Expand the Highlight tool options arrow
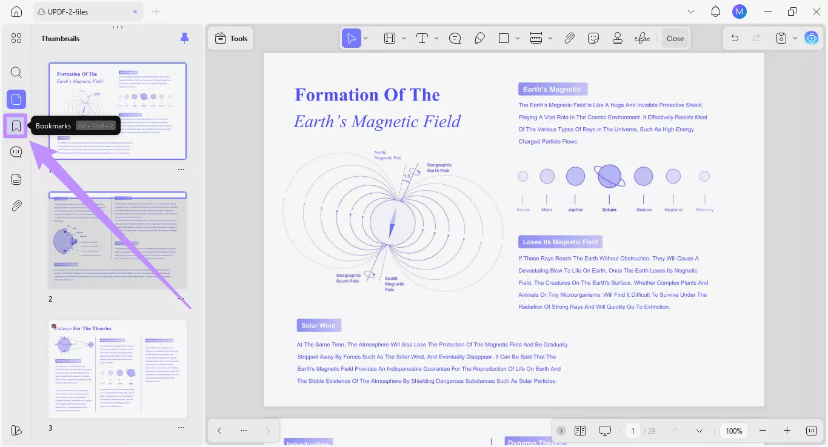 404,38
